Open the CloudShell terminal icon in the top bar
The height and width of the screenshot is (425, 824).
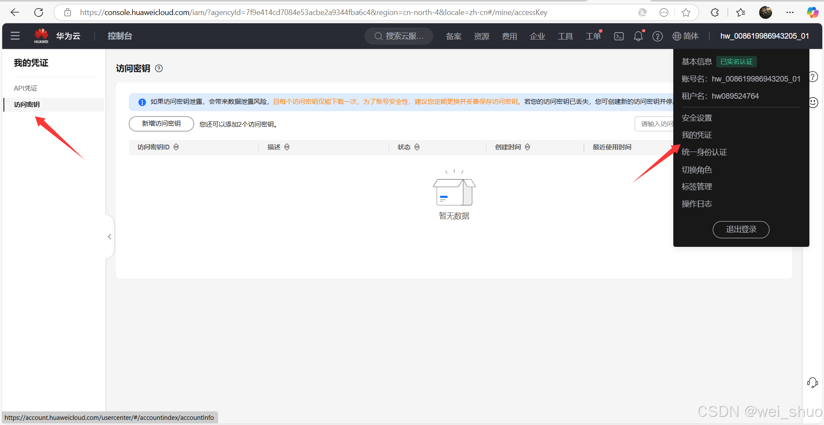coord(619,36)
